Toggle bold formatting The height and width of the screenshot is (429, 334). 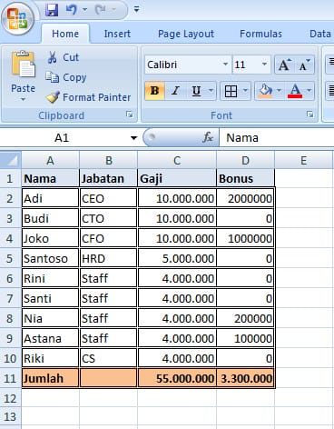point(154,91)
